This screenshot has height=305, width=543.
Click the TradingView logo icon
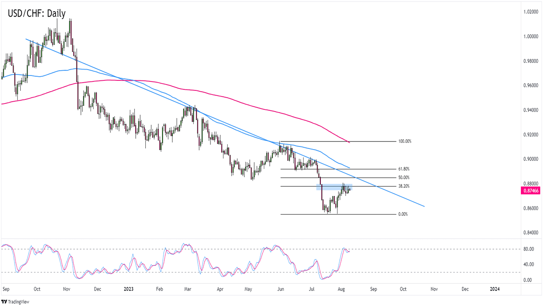[5, 301]
